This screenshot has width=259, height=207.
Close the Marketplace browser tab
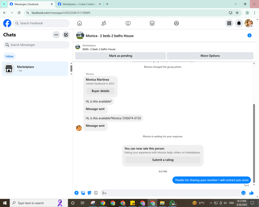100,4
